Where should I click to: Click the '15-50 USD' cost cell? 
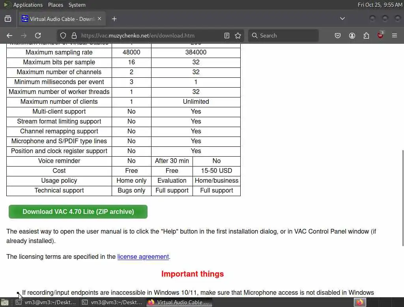tap(217, 170)
